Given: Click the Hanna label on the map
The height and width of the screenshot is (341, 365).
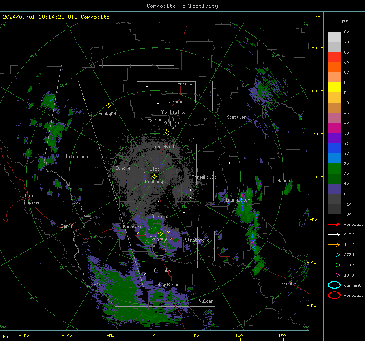Looking at the screenshot, I should [x=283, y=181].
